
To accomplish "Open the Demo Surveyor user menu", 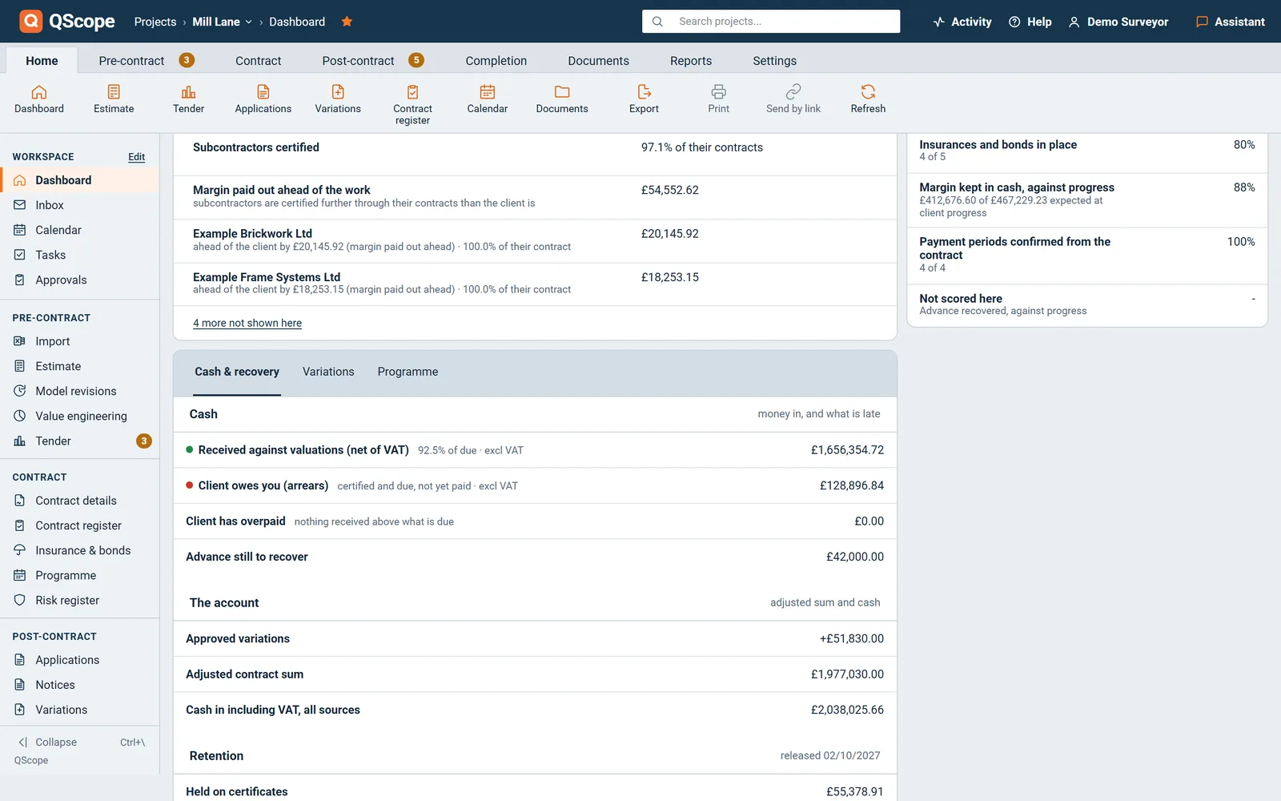I will point(1118,22).
